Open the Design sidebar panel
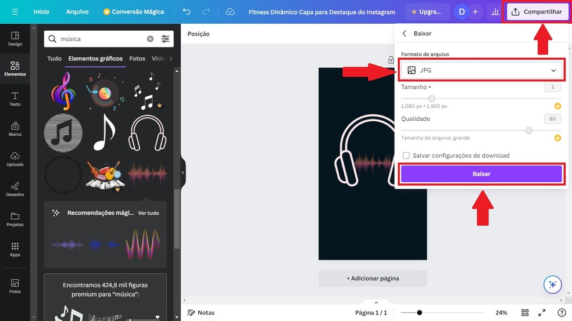Screen dimensions: 572x321 [15, 39]
